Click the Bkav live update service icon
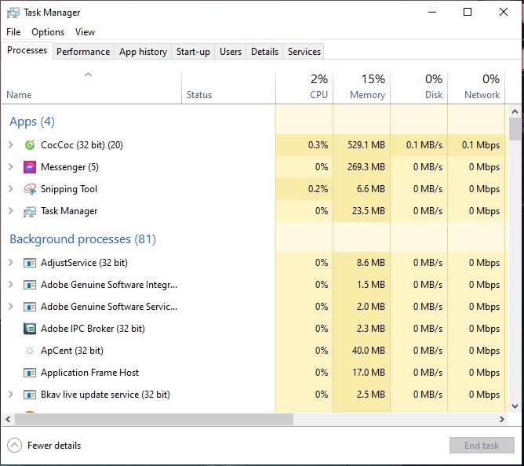 [30, 395]
